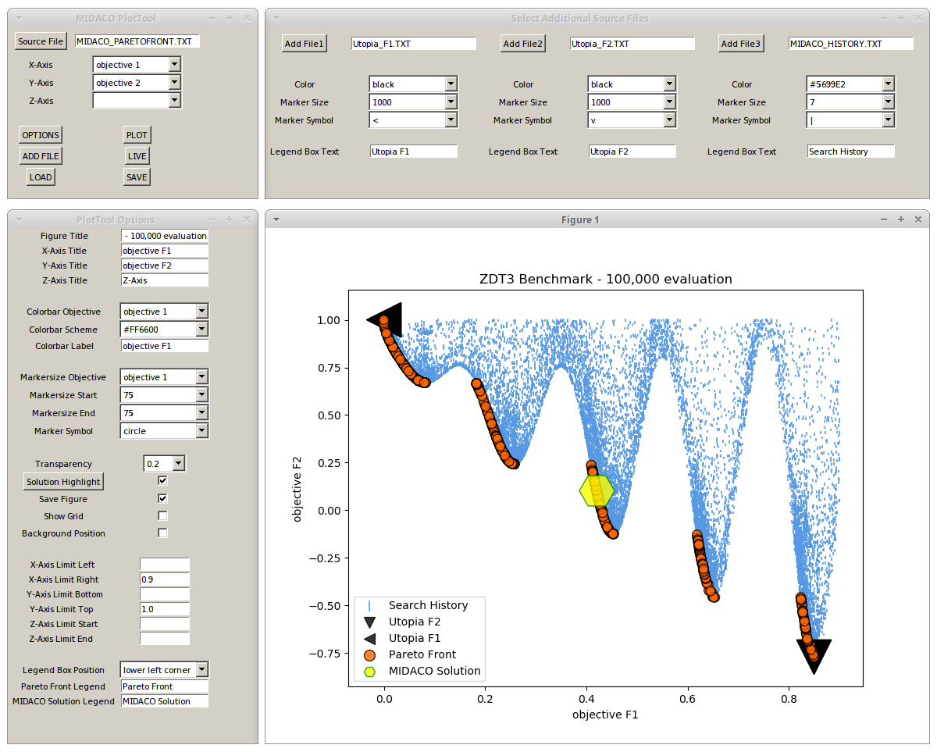Click the Source File button

click(x=41, y=41)
